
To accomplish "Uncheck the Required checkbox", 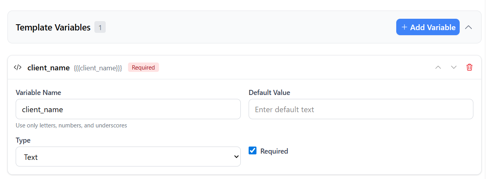I will pyautogui.click(x=253, y=150).
